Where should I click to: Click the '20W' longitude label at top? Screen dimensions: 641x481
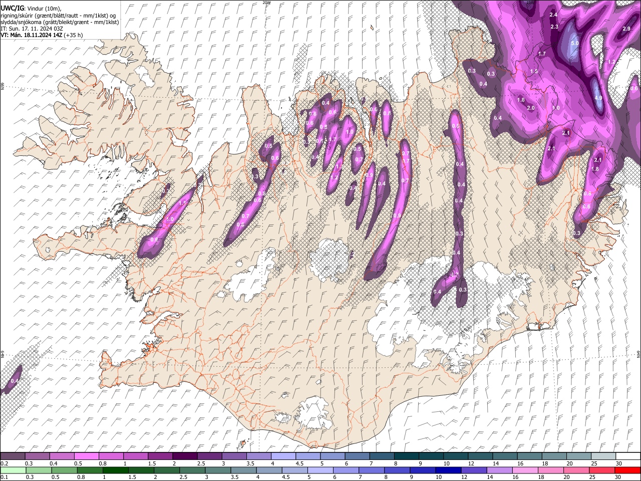pyautogui.click(x=266, y=2)
